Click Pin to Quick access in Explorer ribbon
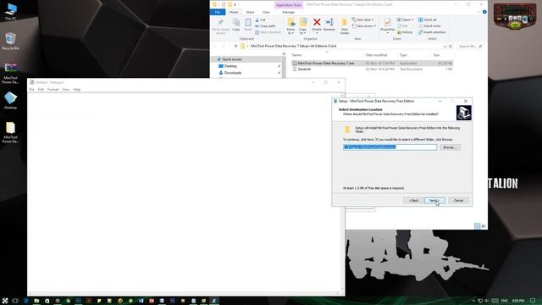This screenshot has width=542, height=305. (x=220, y=26)
